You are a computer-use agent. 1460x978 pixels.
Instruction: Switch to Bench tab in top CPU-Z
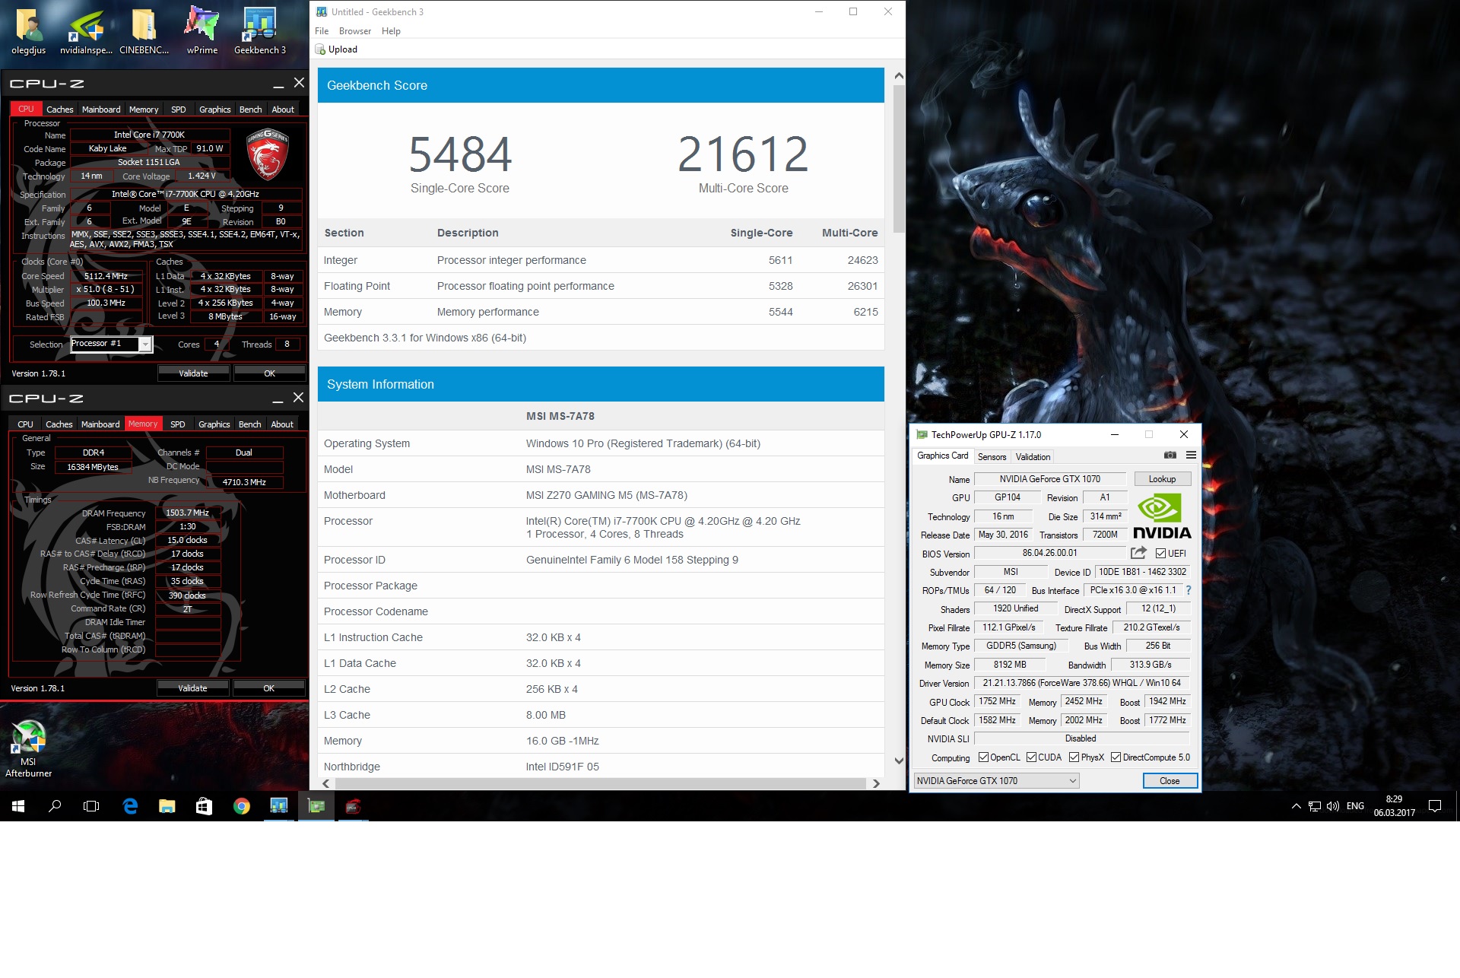250,110
